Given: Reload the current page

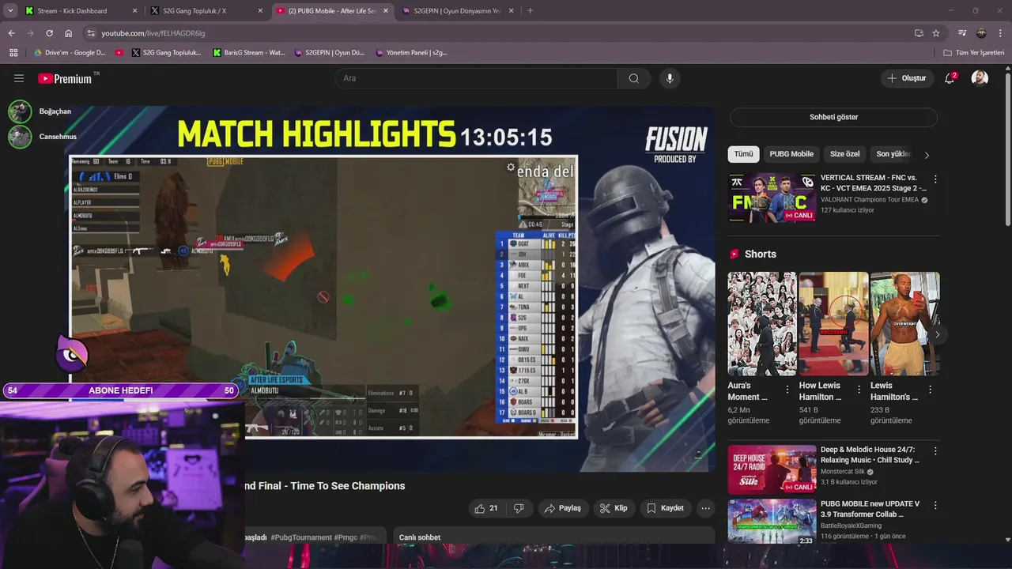Looking at the screenshot, I should click(x=49, y=33).
